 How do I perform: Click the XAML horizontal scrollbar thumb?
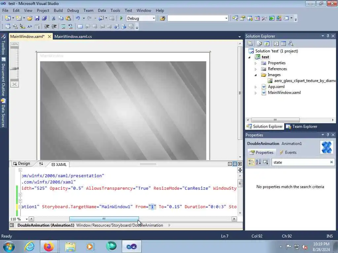click(x=104, y=219)
